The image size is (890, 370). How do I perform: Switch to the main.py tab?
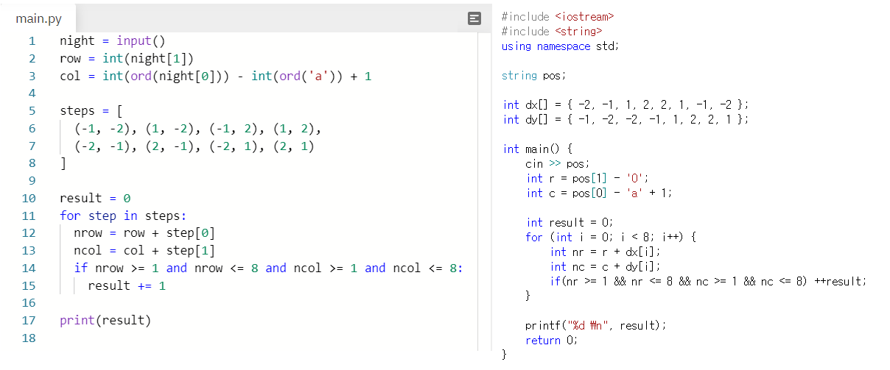[x=39, y=18]
